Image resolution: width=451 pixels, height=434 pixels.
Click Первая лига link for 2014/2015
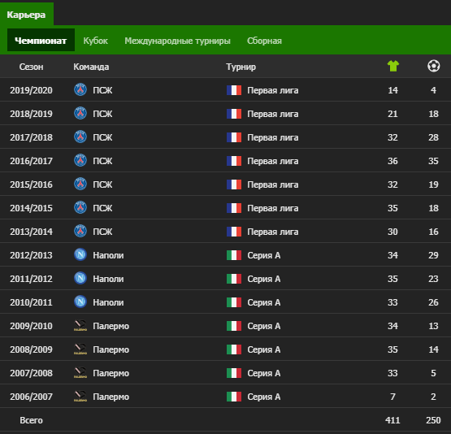pos(273,208)
